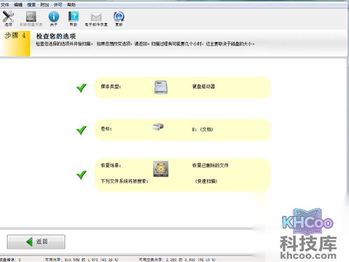Click the 可用内存 status bar entry

pos(82,259)
